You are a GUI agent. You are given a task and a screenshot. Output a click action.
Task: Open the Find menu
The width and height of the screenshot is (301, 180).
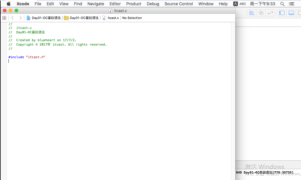click(x=78, y=4)
